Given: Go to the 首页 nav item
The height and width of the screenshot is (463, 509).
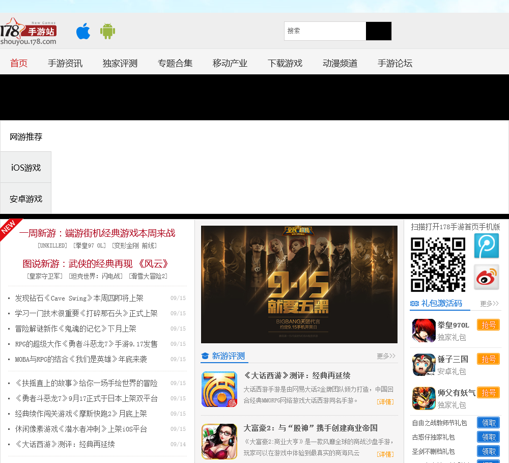Looking at the screenshot, I should click(19, 63).
